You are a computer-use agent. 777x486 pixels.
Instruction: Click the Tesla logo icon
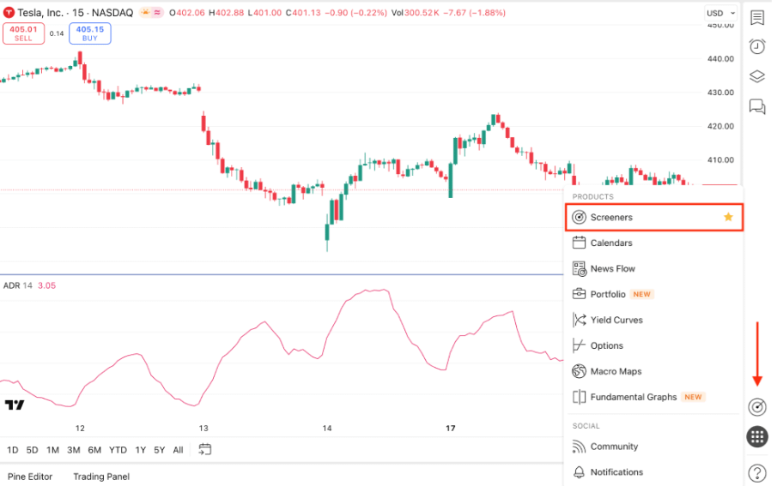[x=9, y=13]
